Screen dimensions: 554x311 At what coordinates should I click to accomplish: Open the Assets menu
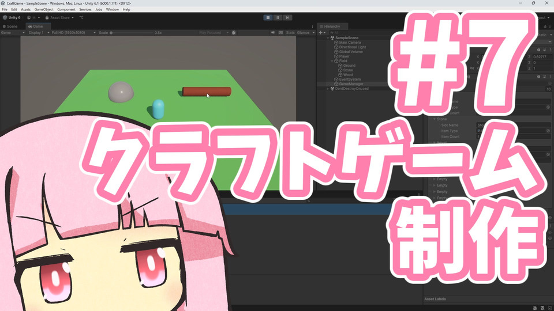26,10
